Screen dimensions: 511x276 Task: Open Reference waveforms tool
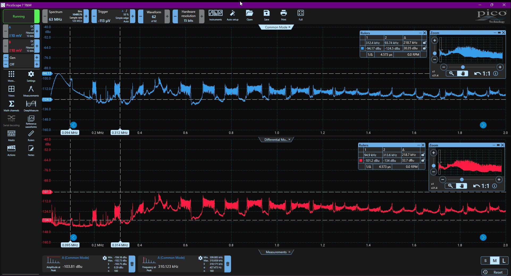pyautogui.click(x=31, y=121)
